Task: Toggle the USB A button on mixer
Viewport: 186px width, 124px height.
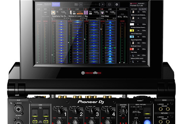Action: tap(35, 122)
